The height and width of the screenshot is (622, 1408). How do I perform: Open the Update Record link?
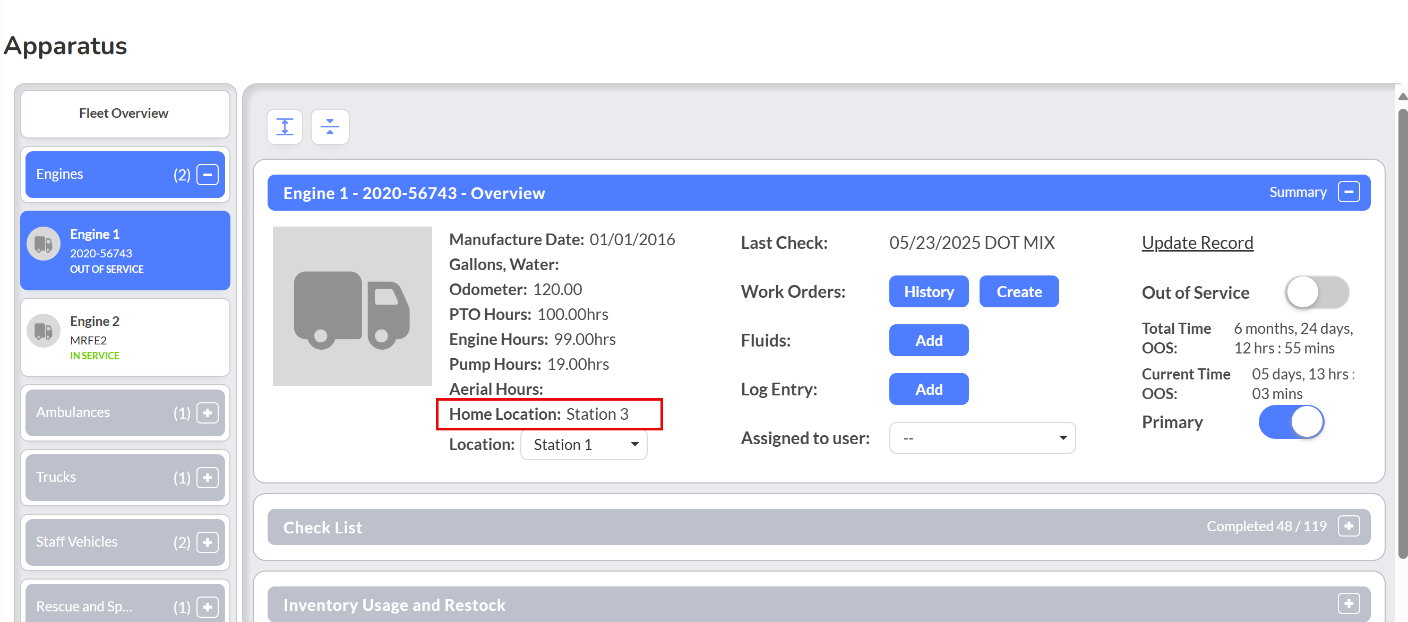coord(1197,243)
